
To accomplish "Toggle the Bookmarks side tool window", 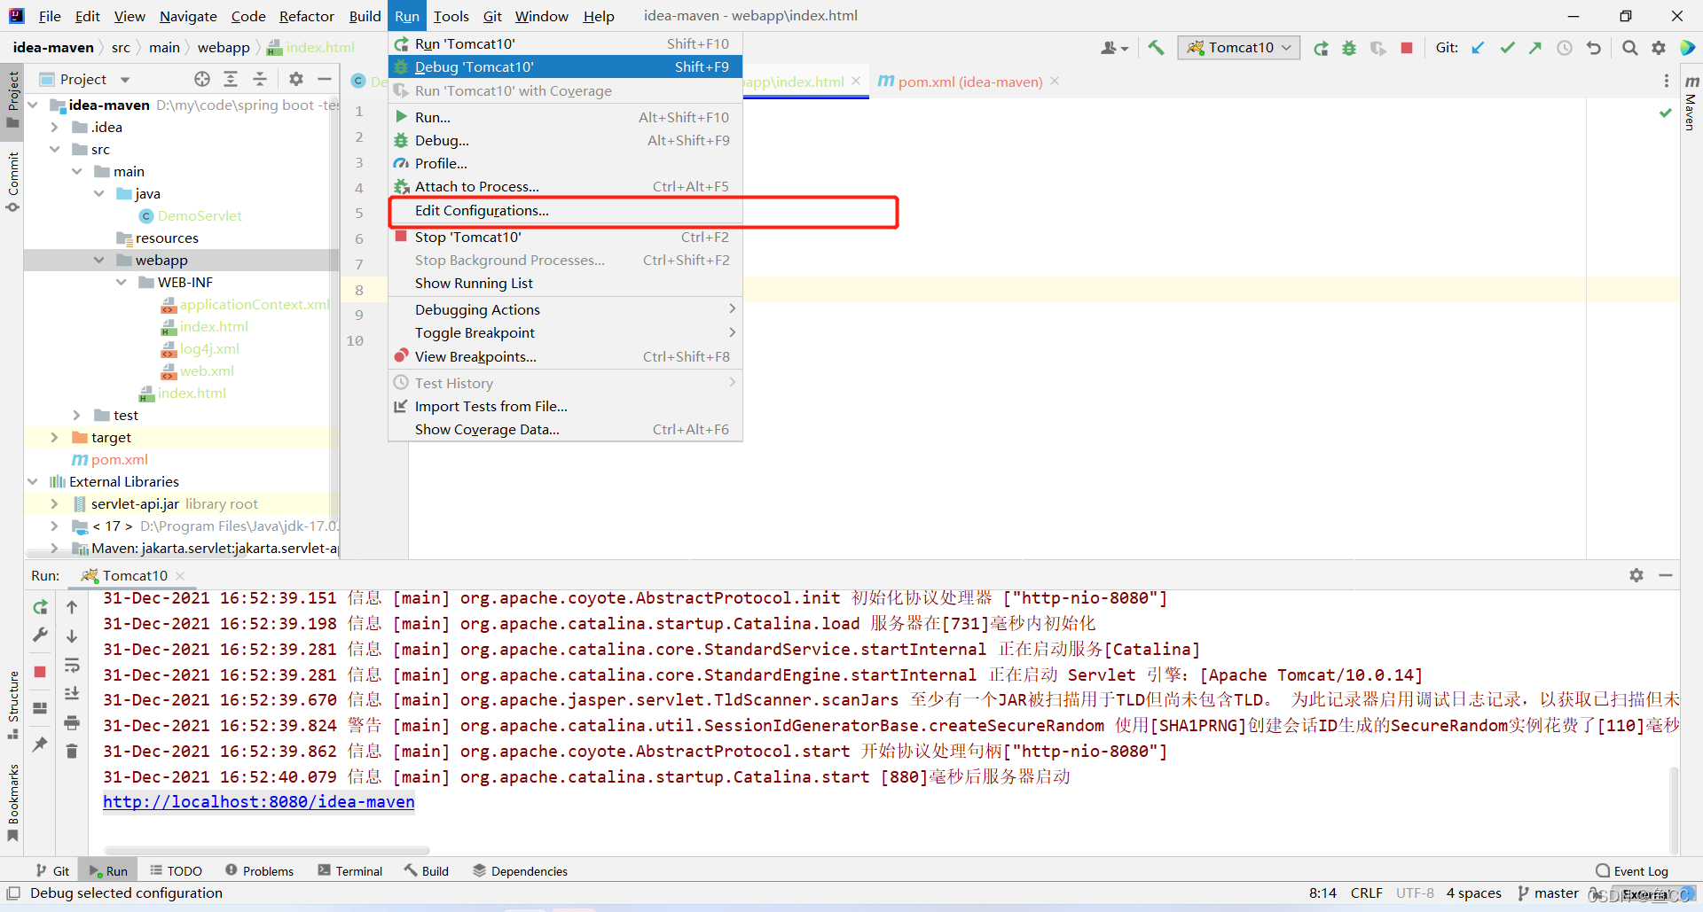I will tap(12, 802).
